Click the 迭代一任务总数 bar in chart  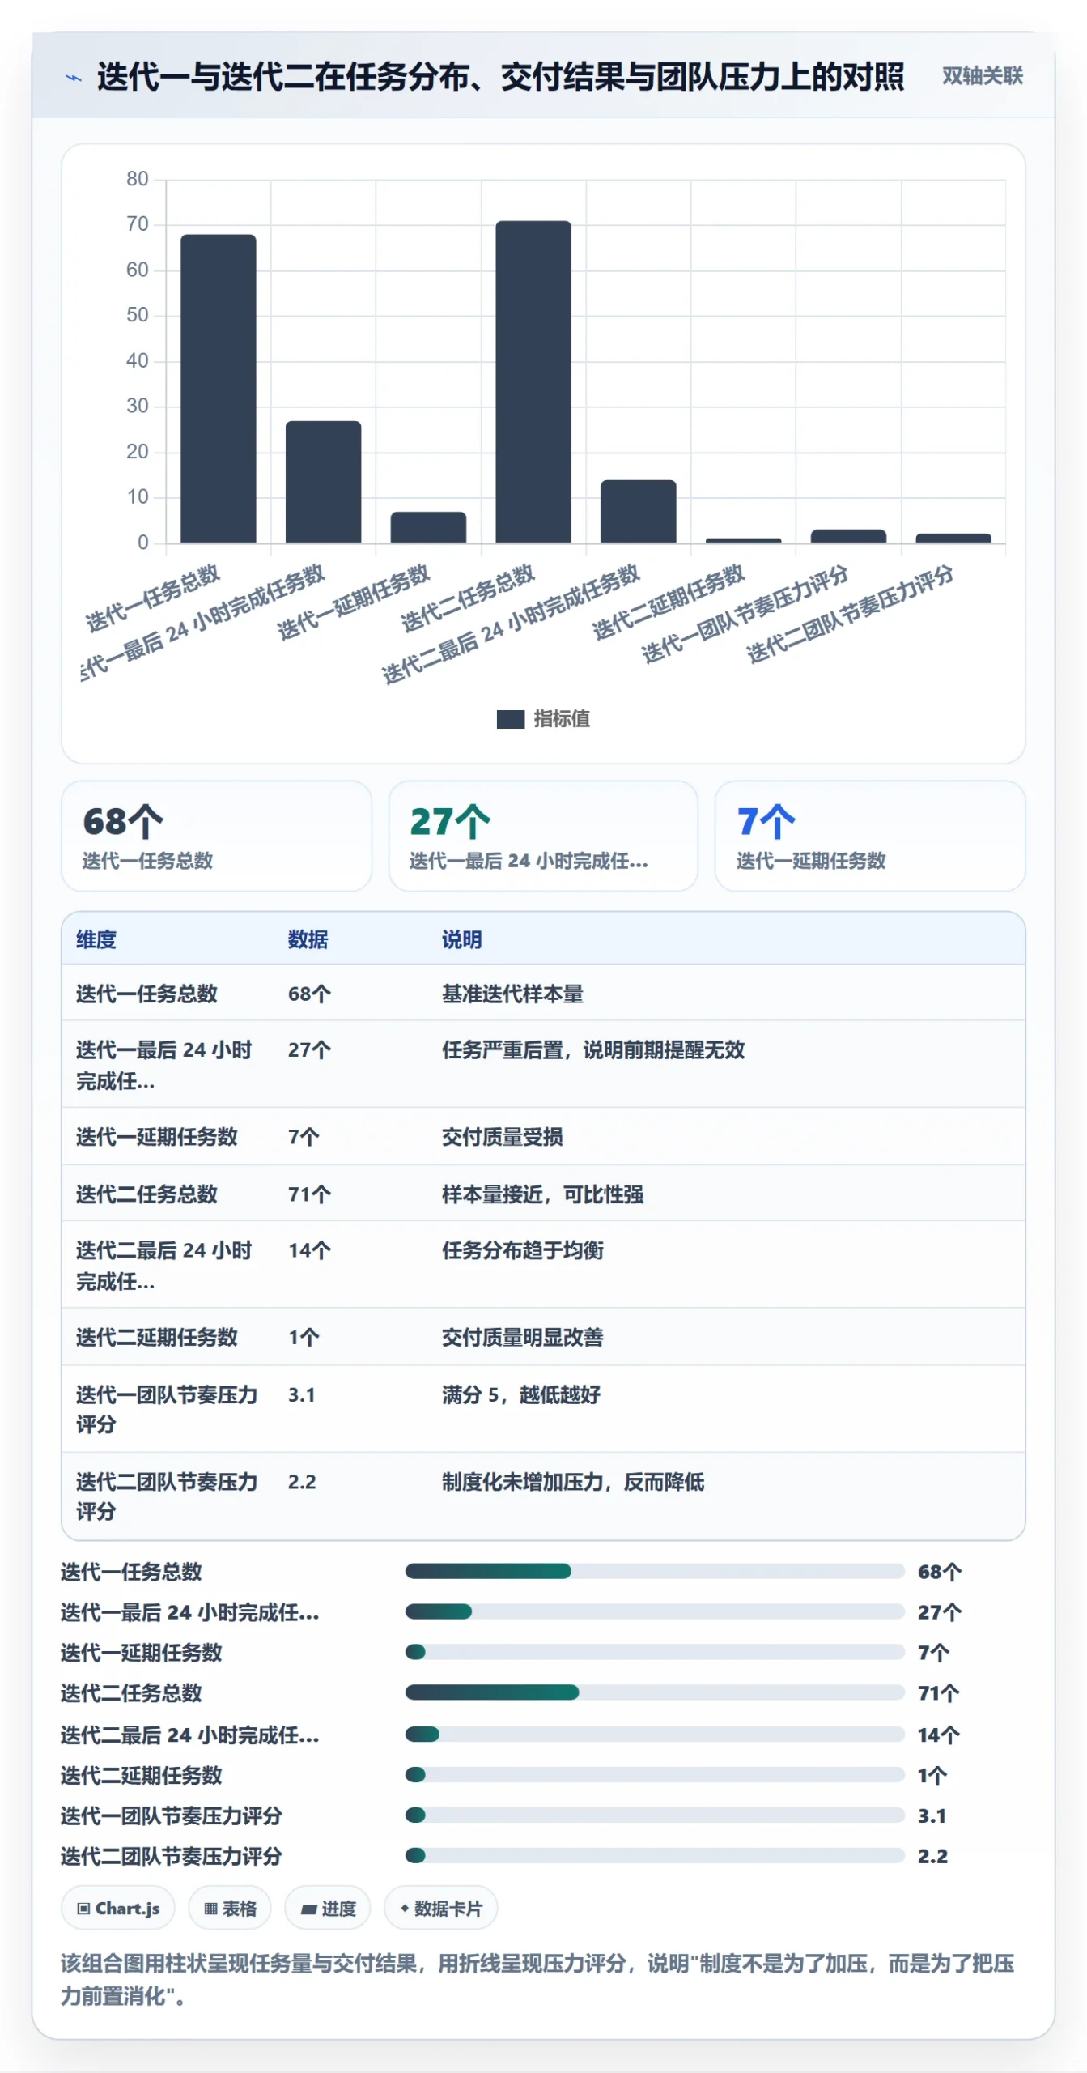pyautogui.click(x=219, y=389)
